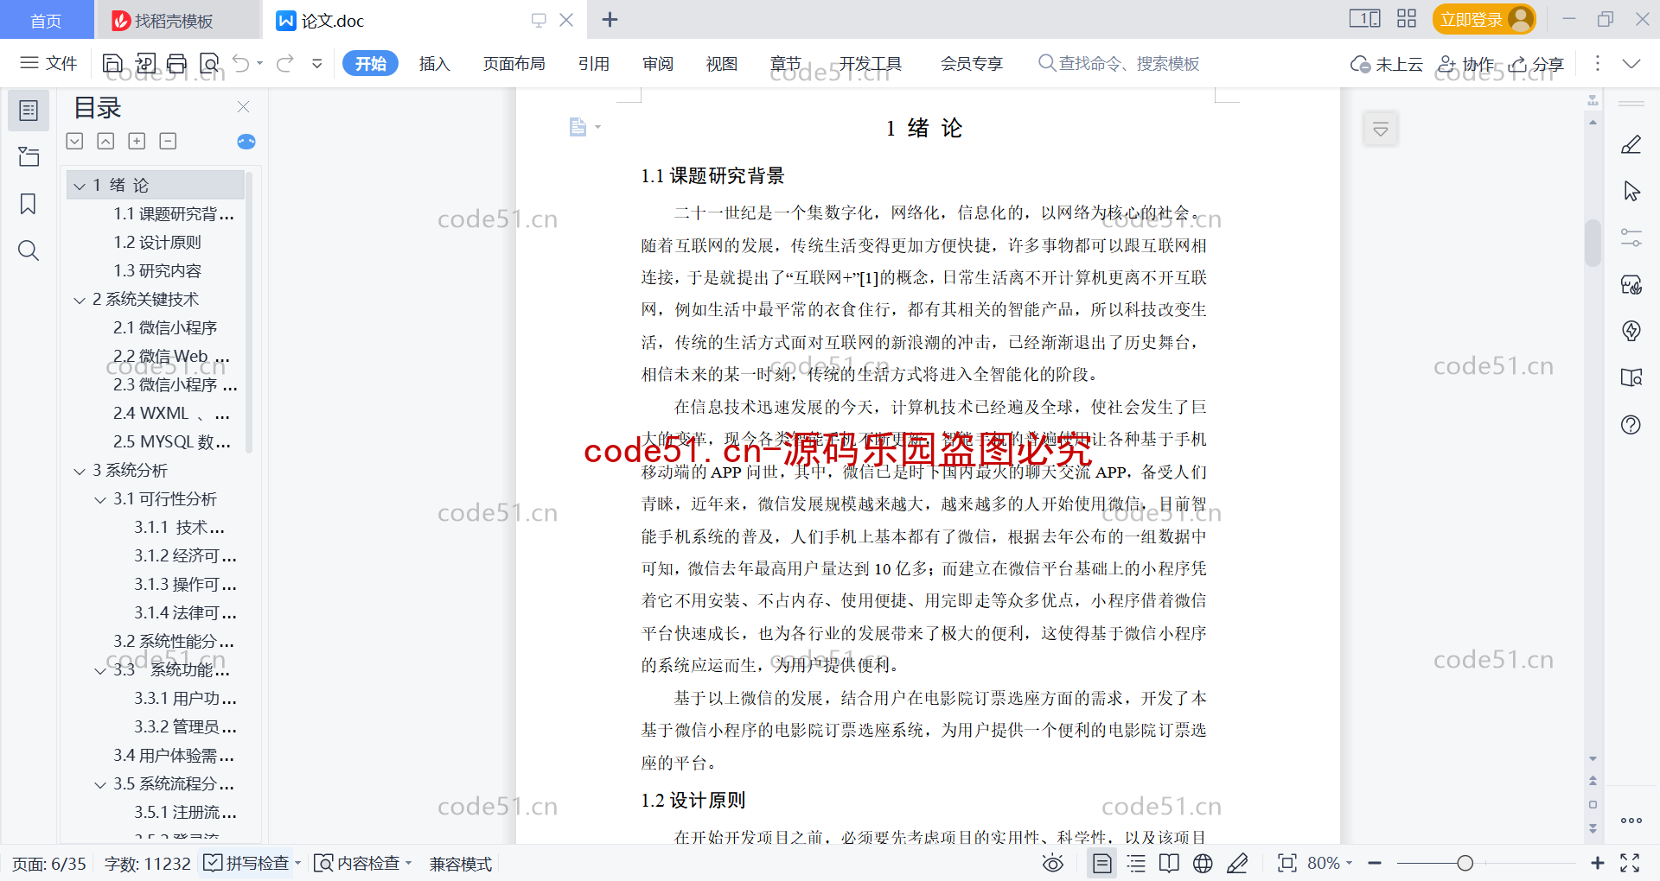Select the 视图 ribbon tab
Viewport: 1660px width, 881px height.
722,63
